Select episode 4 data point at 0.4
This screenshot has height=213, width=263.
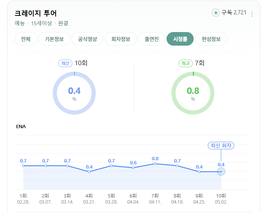click(x=89, y=172)
